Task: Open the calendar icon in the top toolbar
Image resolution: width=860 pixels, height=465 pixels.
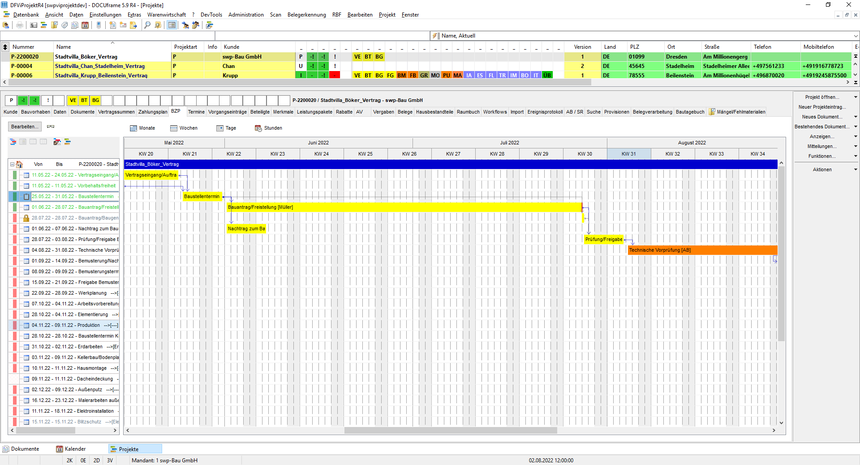Action: point(85,25)
